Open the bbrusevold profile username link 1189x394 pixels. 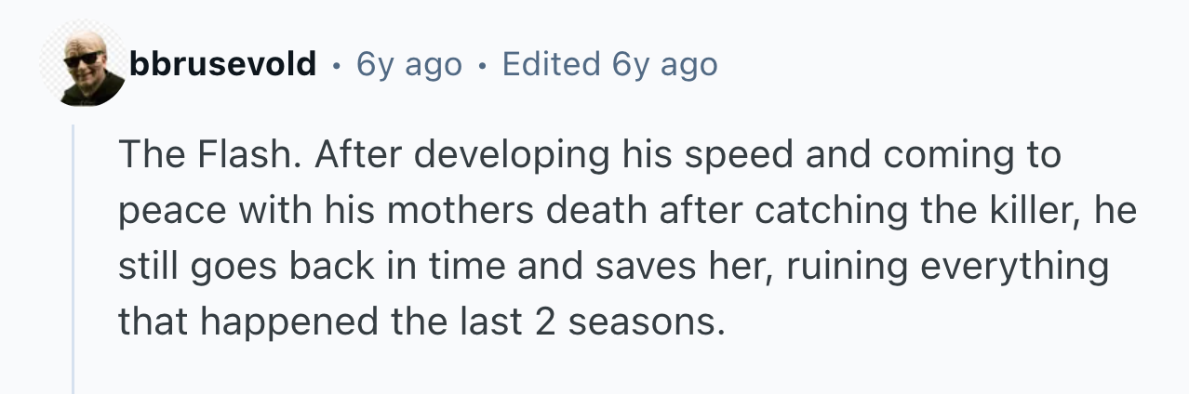[223, 65]
